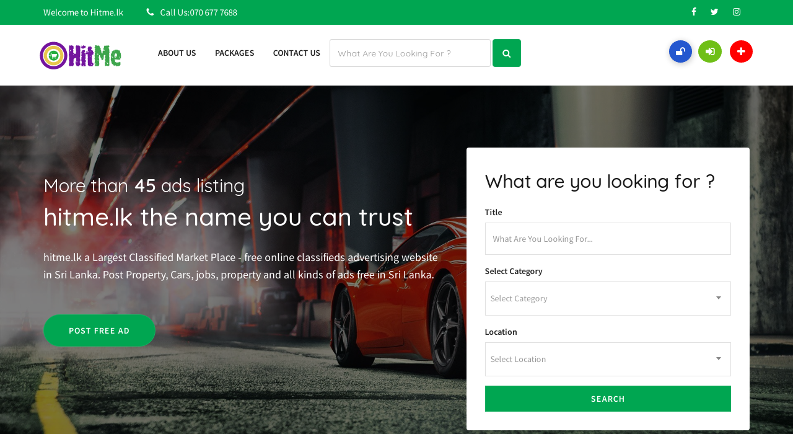Click the red plus post-ad icon

[x=741, y=51]
